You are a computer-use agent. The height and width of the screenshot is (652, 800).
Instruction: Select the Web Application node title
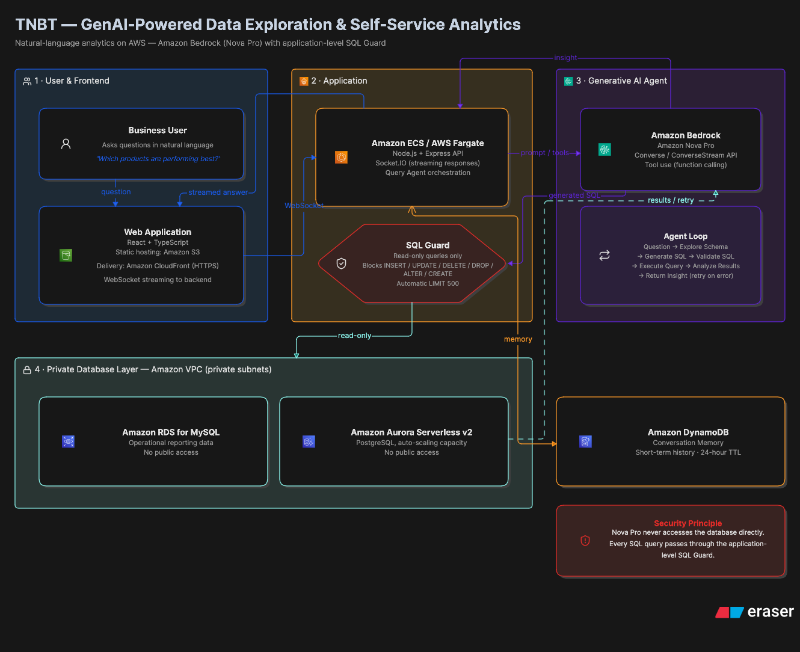(158, 232)
